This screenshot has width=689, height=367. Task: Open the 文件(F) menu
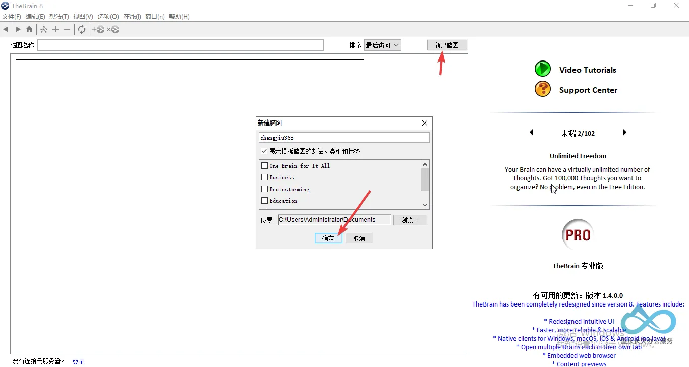click(x=12, y=17)
